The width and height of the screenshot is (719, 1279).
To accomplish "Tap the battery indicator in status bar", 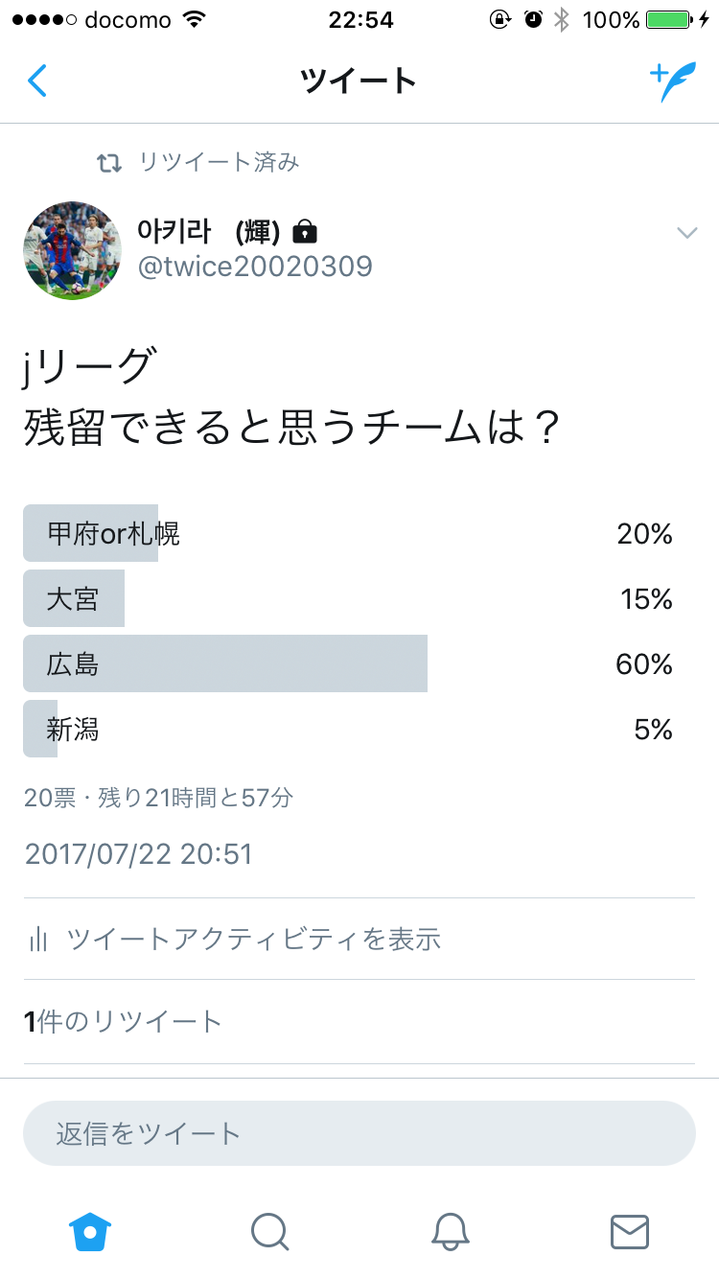I will (670, 20).
